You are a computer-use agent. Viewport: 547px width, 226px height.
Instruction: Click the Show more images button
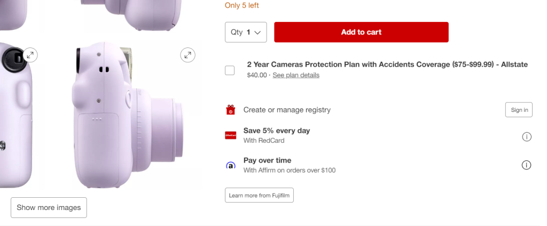click(x=49, y=207)
